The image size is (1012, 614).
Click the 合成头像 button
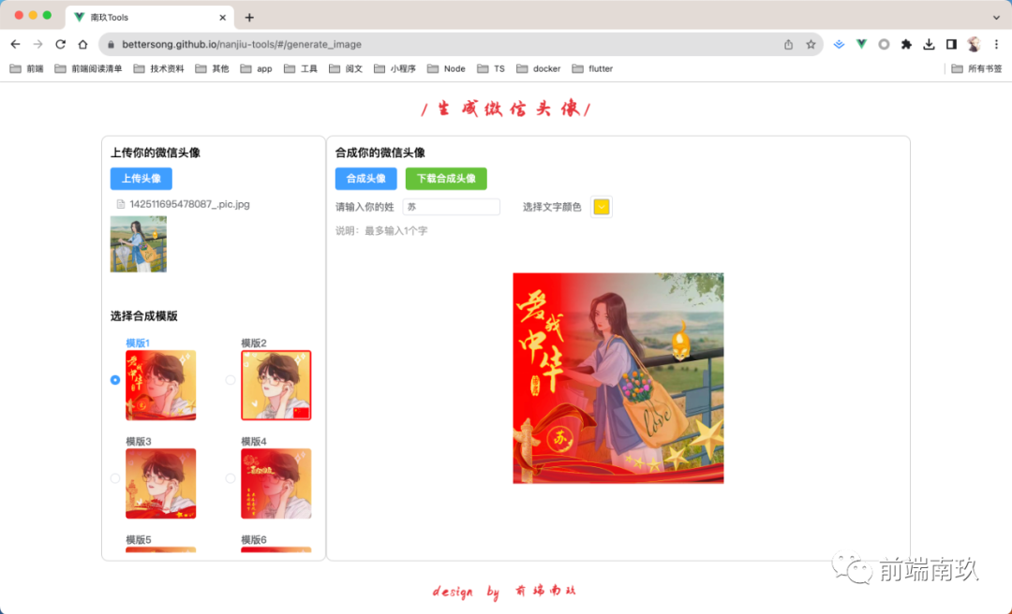[x=366, y=179]
